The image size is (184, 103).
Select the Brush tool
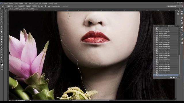click(x=1, y=29)
